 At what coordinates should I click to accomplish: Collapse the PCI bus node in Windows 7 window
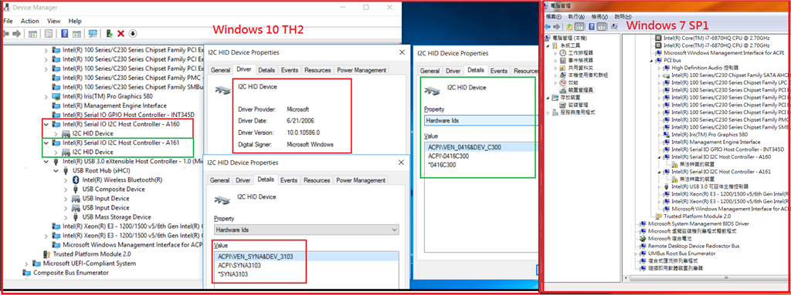pyautogui.click(x=650, y=60)
